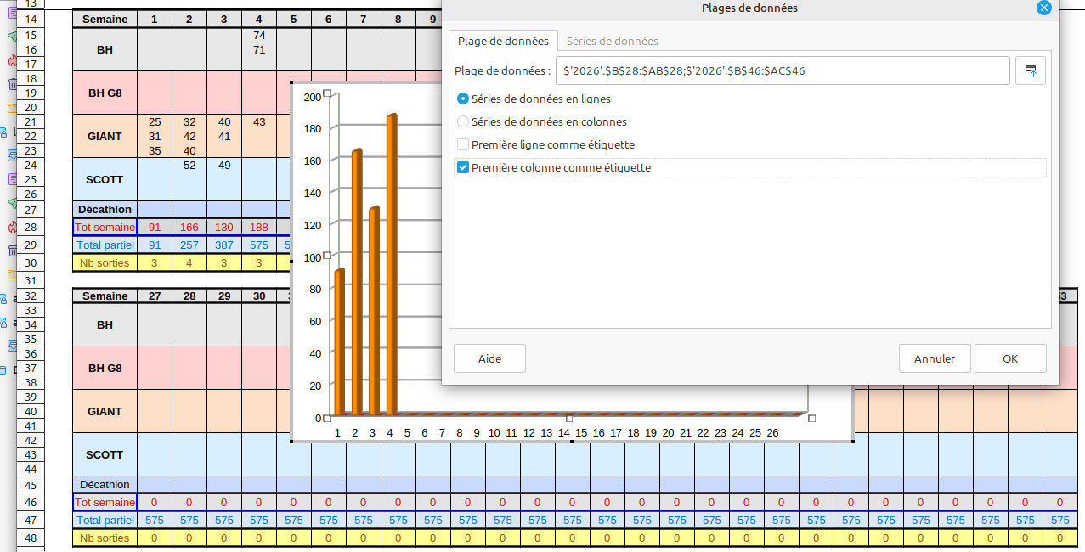The height and width of the screenshot is (552, 1085).
Task: Select row header 46
Action: 31,503
